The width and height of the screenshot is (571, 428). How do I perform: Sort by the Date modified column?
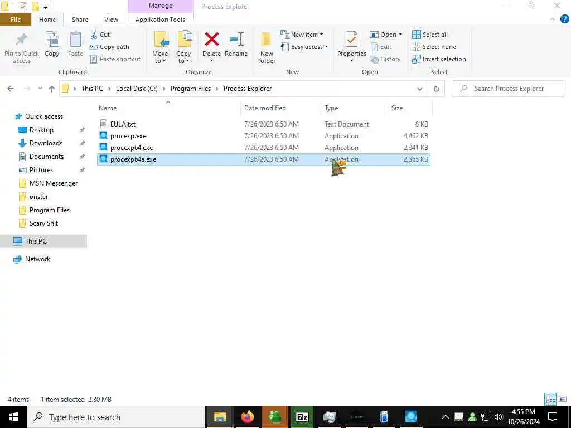pos(280,108)
